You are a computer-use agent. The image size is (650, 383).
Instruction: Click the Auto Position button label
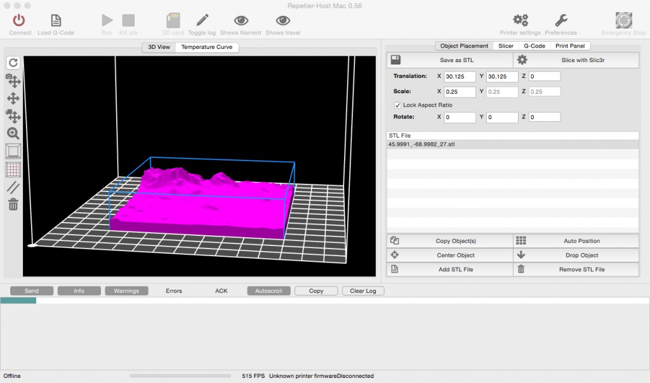581,241
